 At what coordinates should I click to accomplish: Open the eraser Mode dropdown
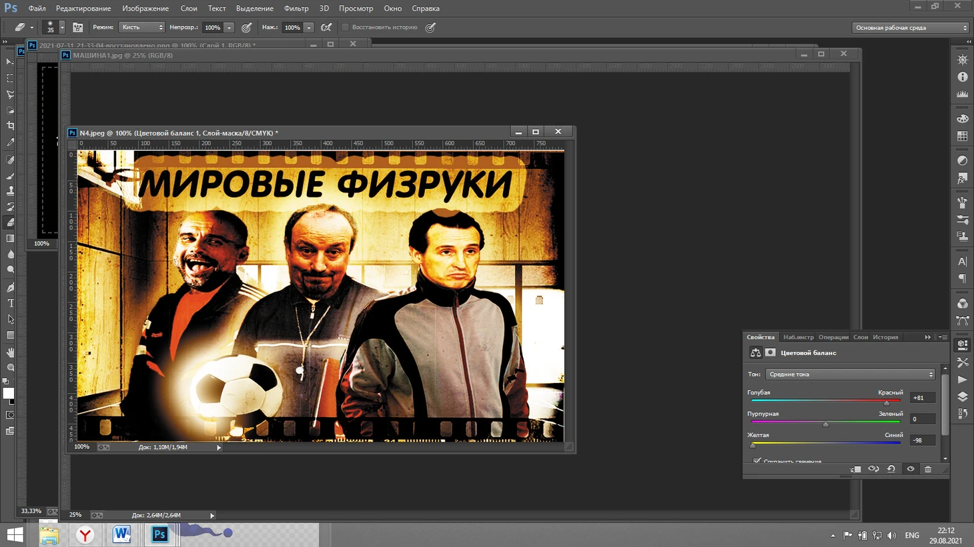click(x=141, y=27)
